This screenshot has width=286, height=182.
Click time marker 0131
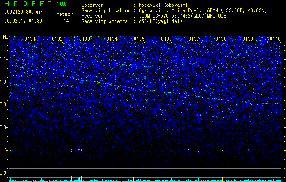click(30, 39)
